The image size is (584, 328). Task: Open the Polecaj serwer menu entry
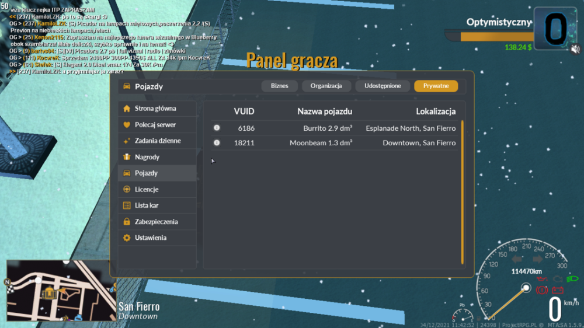tap(157, 125)
